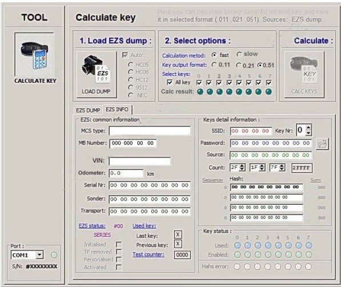Click the Password hex field
Viewport: 341px width, 287px height.
pyautogui.click(x=271, y=143)
